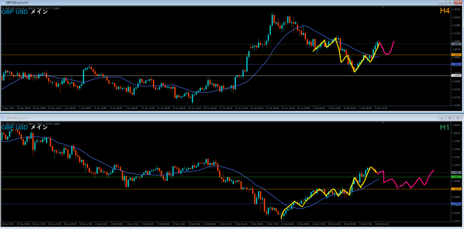Select orange 1.36192 price label in H1 chart

(x=456, y=189)
